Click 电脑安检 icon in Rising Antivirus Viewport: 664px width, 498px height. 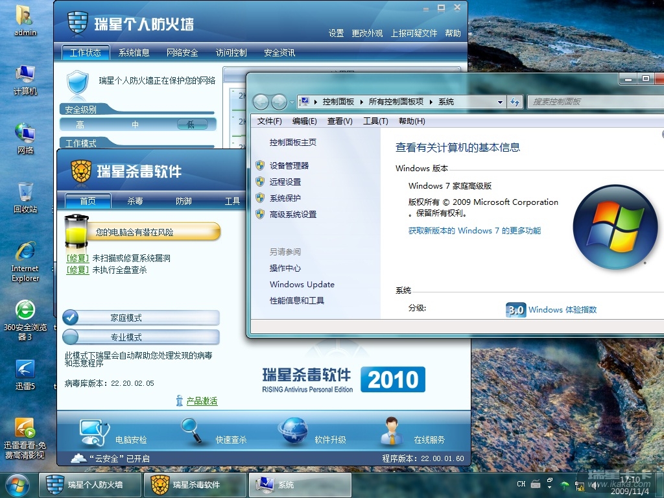point(94,433)
